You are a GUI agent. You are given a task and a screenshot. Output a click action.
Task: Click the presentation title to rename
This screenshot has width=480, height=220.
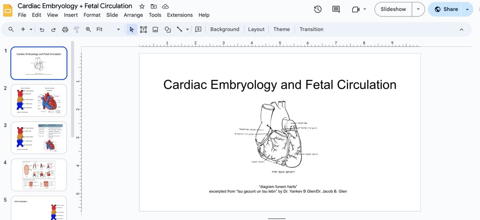[x=75, y=6]
